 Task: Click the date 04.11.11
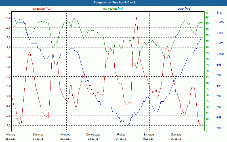coord(121,139)
